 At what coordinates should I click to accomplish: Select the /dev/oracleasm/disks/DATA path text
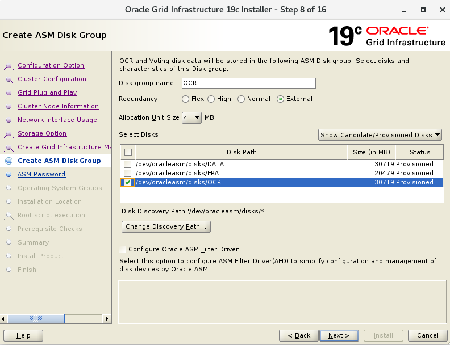180,164
